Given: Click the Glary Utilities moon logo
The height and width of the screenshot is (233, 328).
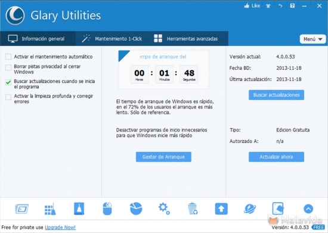Looking at the screenshot, I should 15,15.
